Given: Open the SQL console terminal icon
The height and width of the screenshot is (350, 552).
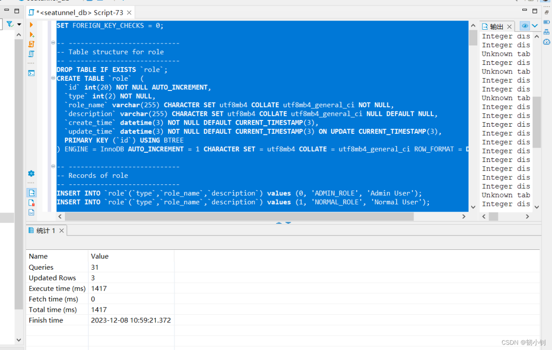Looking at the screenshot, I should coord(31,73).
